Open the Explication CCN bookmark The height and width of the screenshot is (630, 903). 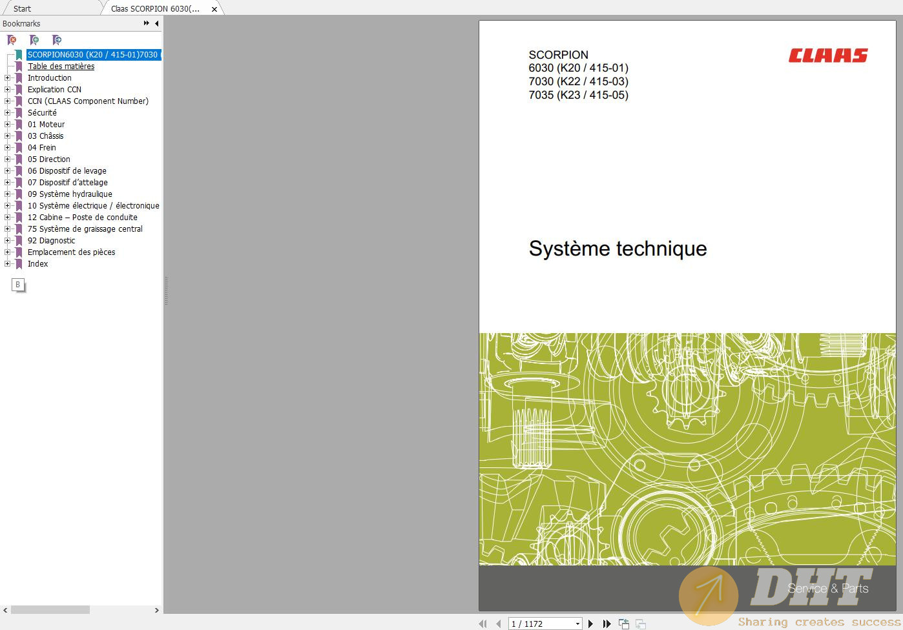click(54, 90)
